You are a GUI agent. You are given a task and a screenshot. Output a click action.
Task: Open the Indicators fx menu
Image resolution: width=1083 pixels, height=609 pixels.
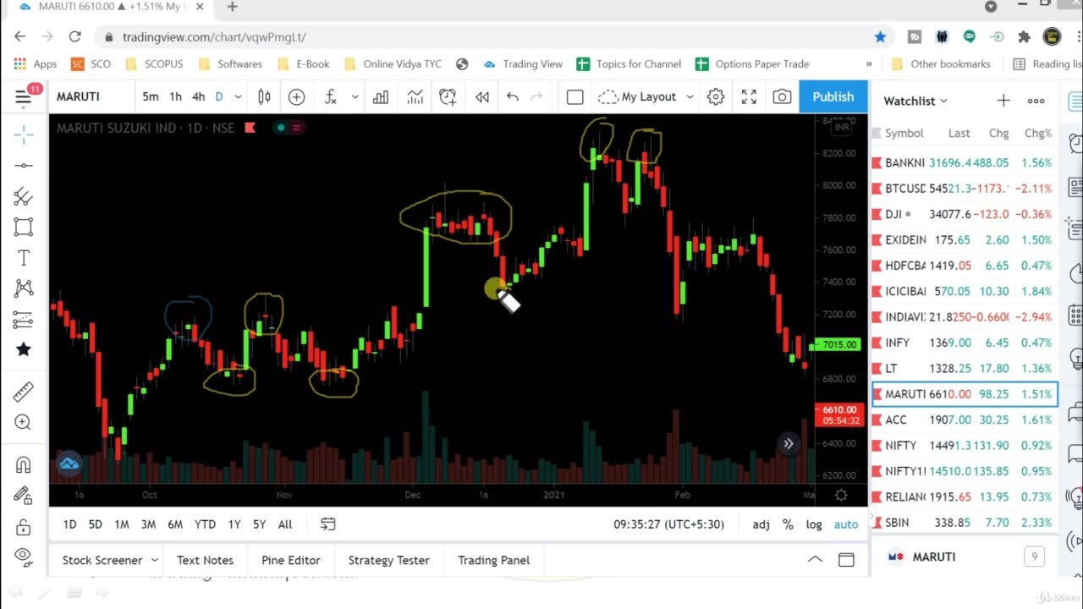point(331,96)
